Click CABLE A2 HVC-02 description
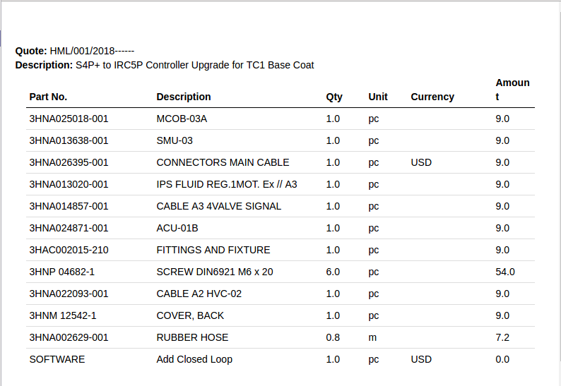Viewport: 561px width, 386px height. click(199, 294)
